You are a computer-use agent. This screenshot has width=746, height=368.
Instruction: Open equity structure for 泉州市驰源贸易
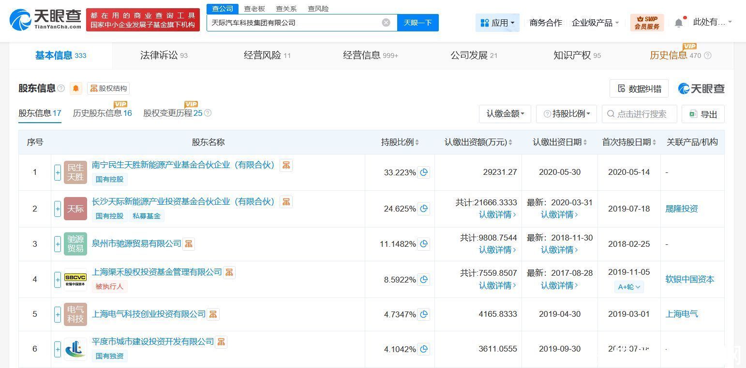(189, 244)
